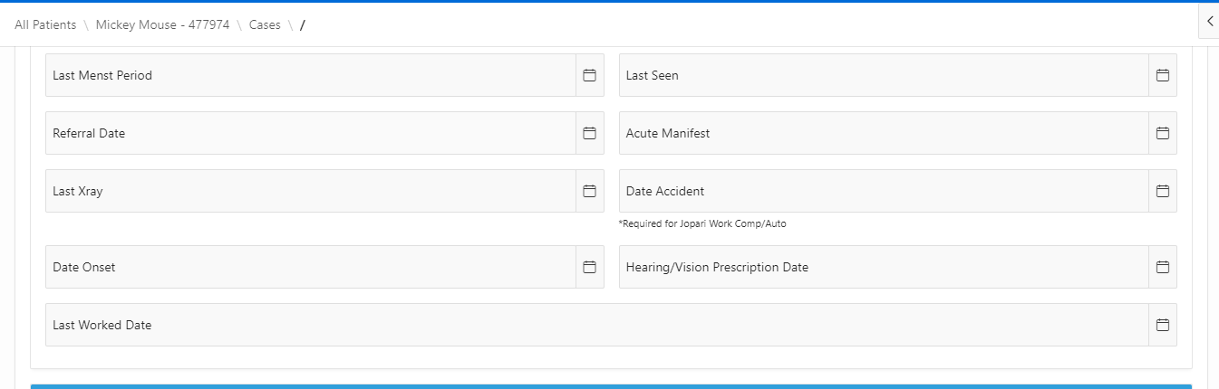Screen dimensions: 1219x389
Task: Click the Date Onset text field
Action: [310, 267]
